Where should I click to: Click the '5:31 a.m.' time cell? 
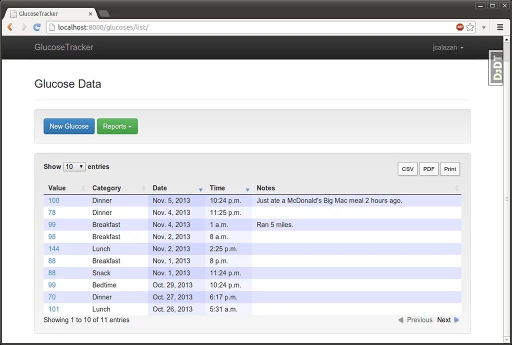(x=228, y=309)
